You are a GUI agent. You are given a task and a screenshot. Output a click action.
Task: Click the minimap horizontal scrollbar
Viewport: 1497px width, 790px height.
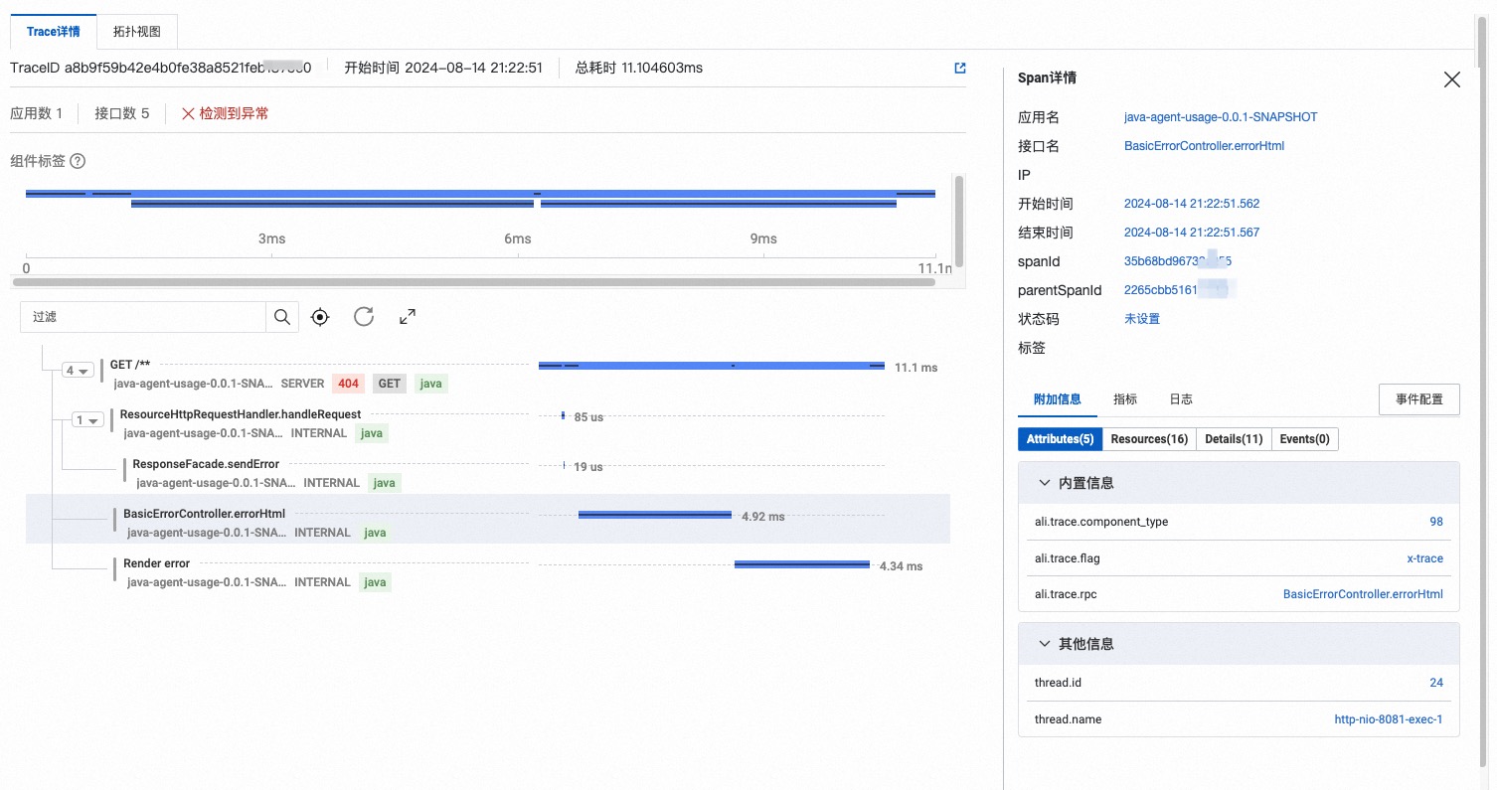point(472,281)
